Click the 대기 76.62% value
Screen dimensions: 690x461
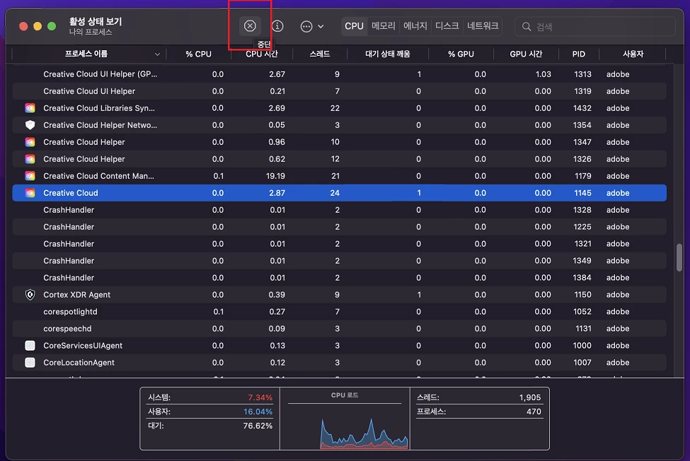(x=258, y=426)
